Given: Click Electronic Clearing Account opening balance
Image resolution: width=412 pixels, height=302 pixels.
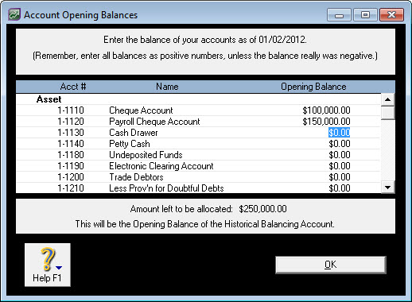Looking at the screenshot, I should 340,166.
